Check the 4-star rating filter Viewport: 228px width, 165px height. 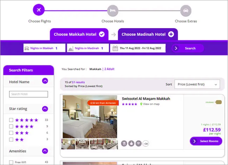click(11, 126)
